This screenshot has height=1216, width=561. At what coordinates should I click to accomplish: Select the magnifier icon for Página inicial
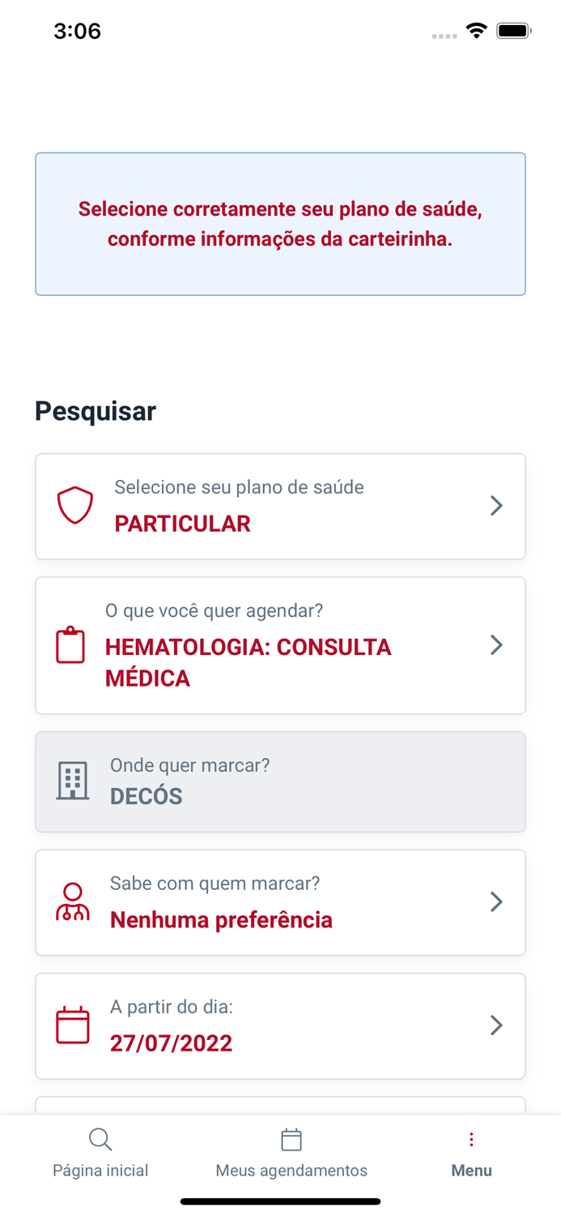click(x=100, y=1139)
